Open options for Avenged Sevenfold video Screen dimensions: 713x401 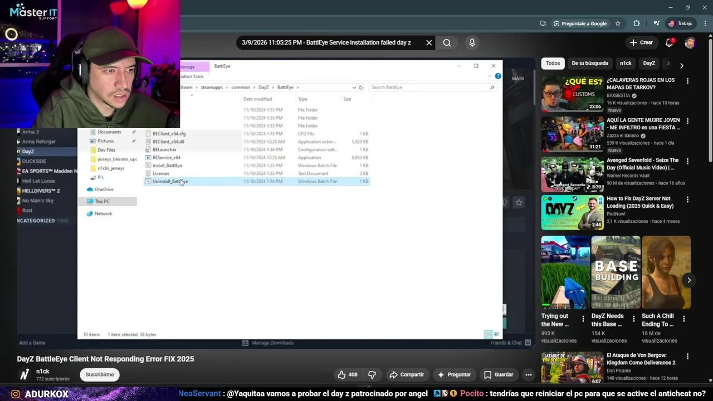[687, 162]
